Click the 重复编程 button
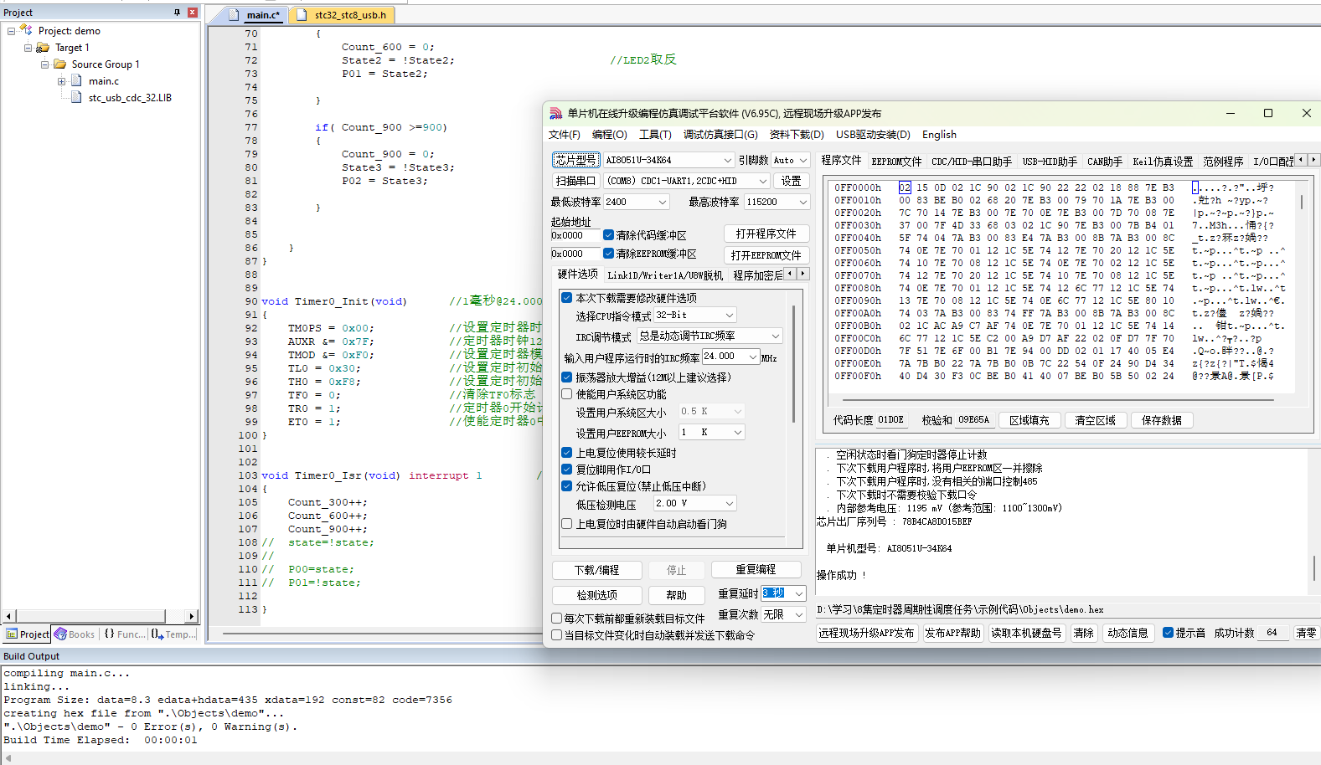The image size is (1321, 765). (x=756, y=569)
